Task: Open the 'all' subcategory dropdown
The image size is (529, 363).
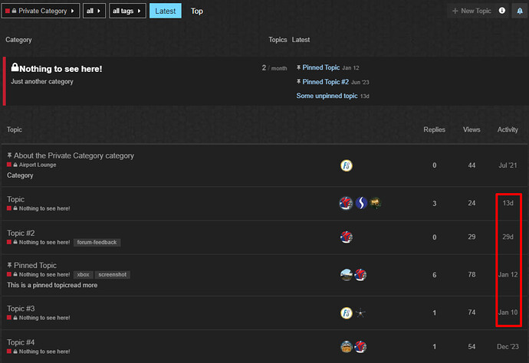Action: tap(94, 11)
